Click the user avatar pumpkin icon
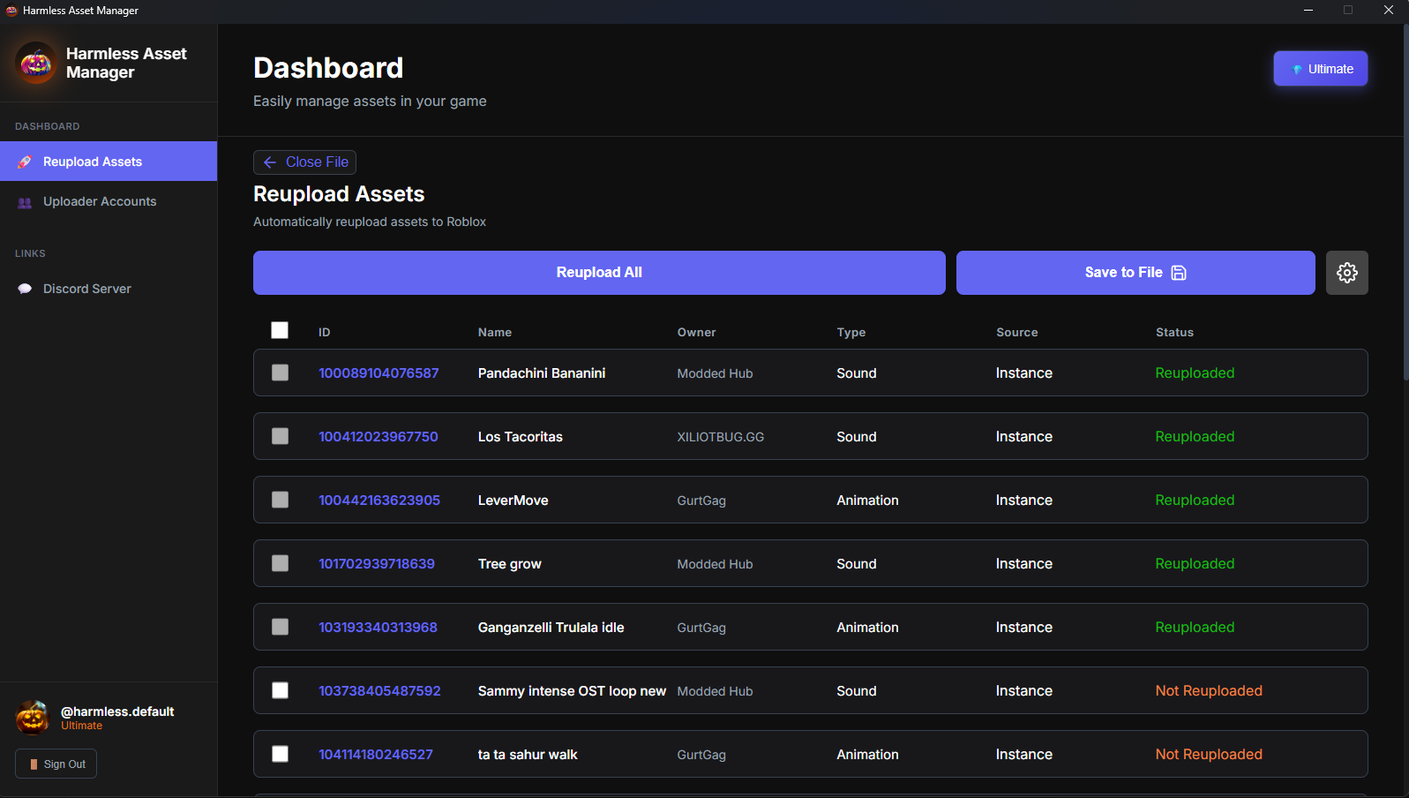 (x=33, y=718)
